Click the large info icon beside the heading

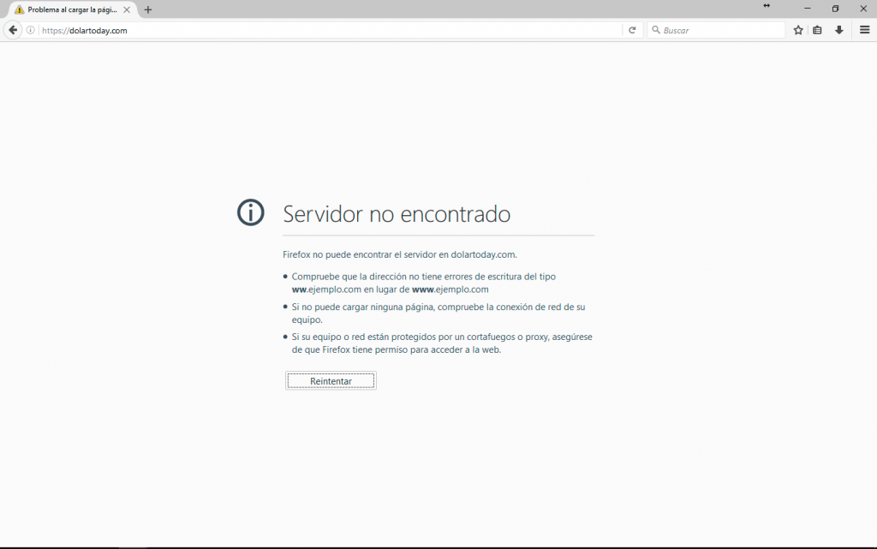(251, 212)
